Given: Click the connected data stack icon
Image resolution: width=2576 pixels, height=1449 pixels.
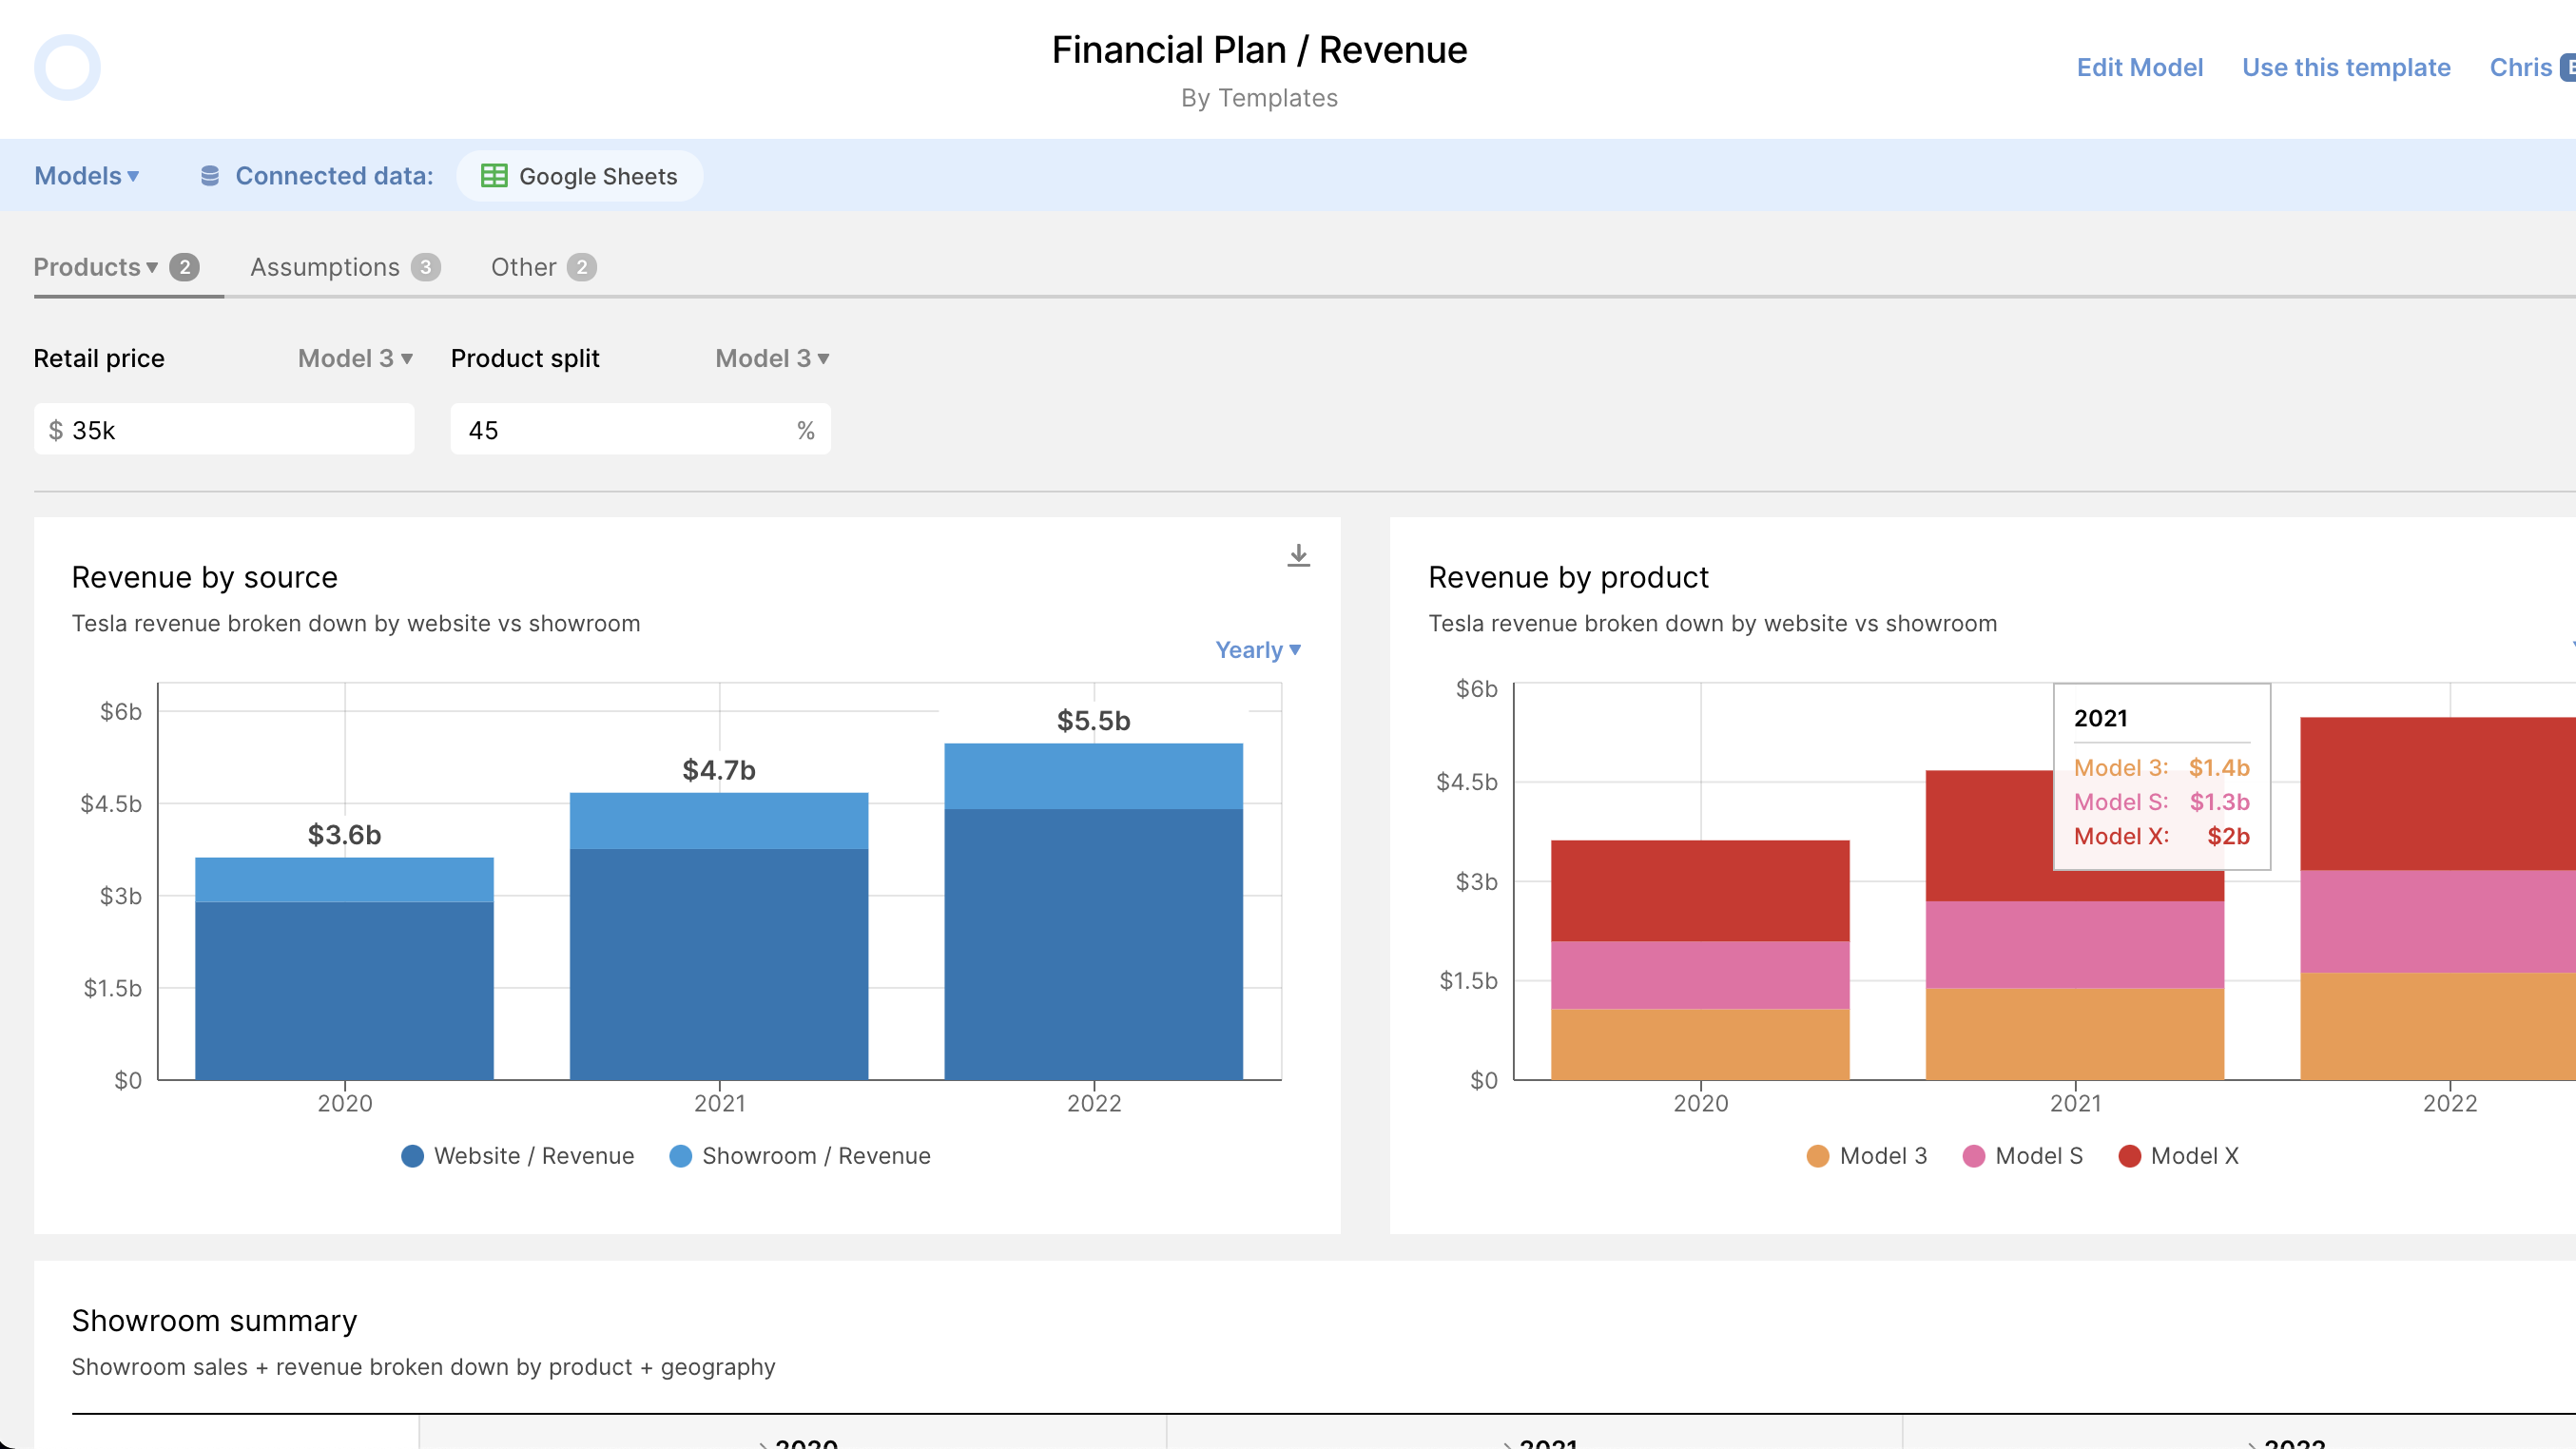Looking at the screenshot, I should (x=209, y=175).
